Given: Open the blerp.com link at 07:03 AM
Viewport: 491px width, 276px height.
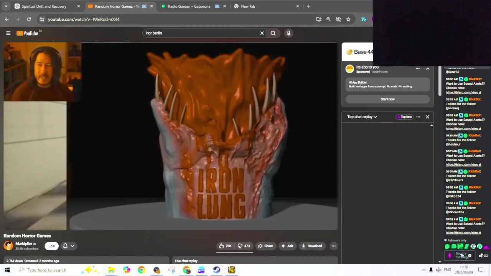Looking at the screenshot, I should [463, 233].
